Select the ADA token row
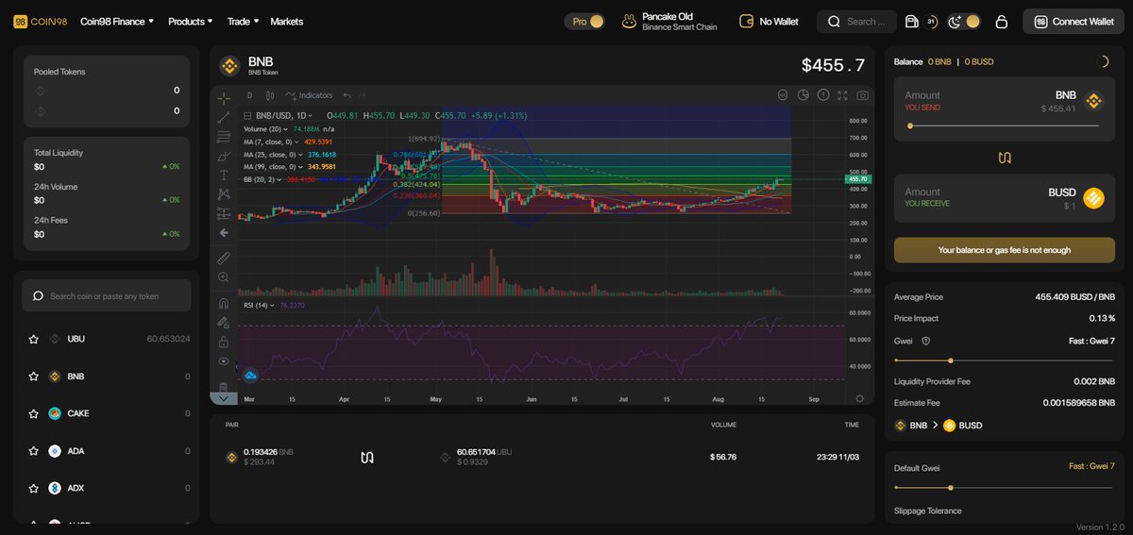The height and width of the screenshot is (535, 1133). (107, 451)
